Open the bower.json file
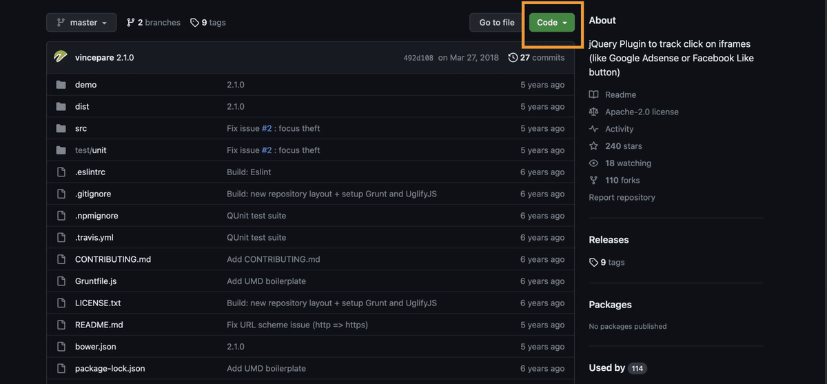Screen dimensions: 827x384 96,347
